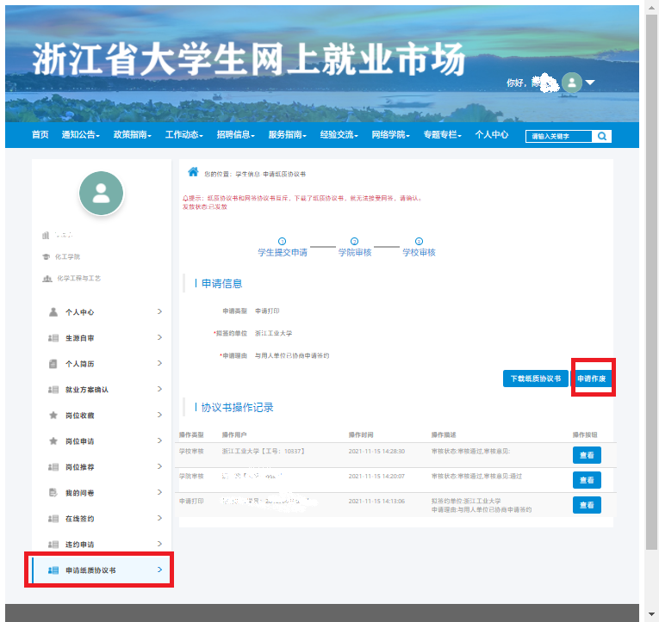Click the home icon in breadcrumb
The width and height of the screenshot is (659, 622).
(194, 172)
